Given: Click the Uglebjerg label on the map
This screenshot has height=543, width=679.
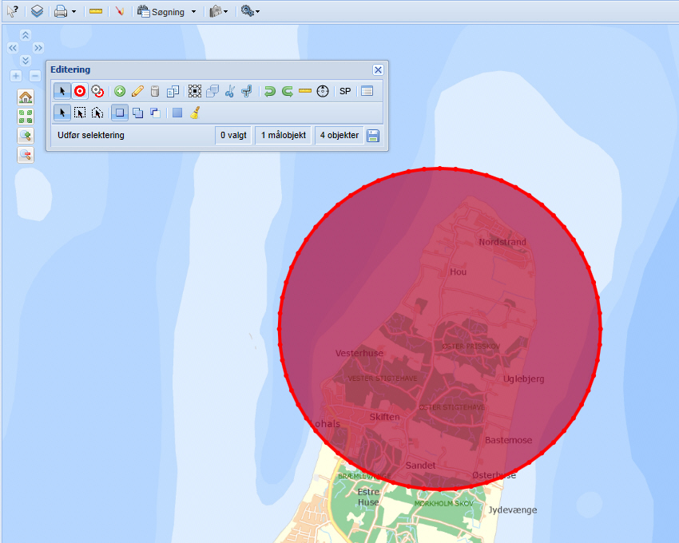Looking at the screenshot, I should 523,379.
